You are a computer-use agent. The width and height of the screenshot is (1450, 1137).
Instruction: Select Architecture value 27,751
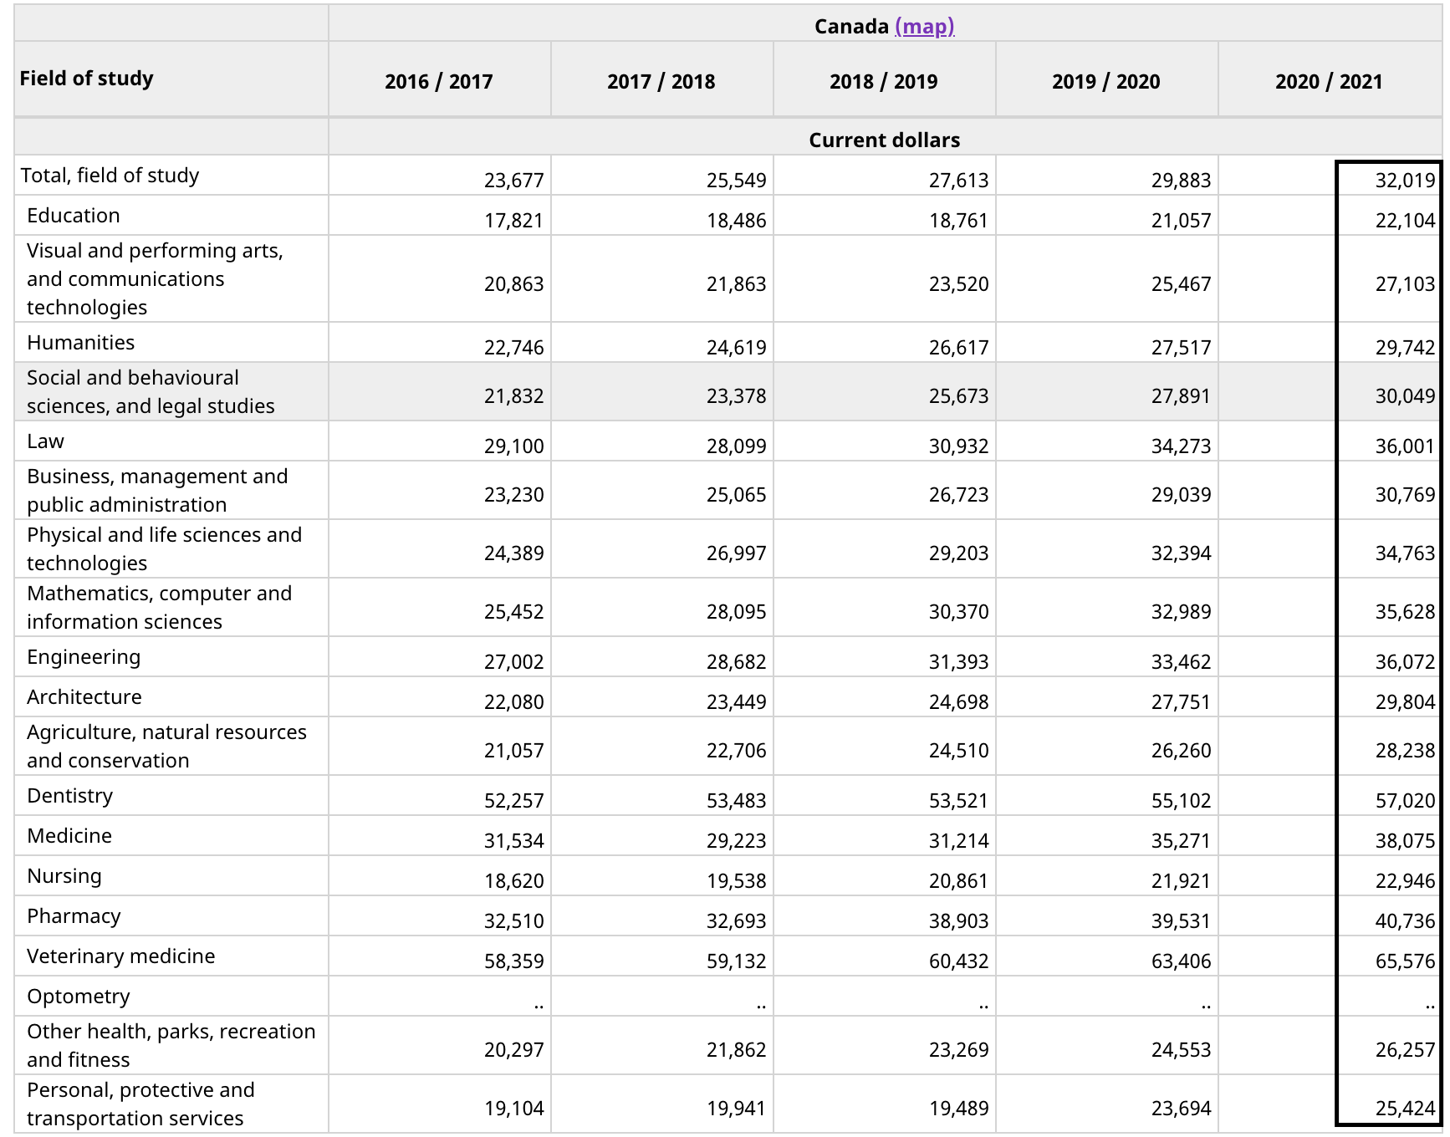pos(1181,701)
